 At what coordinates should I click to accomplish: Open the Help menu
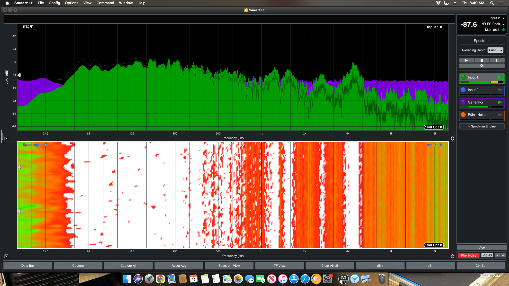141,3
